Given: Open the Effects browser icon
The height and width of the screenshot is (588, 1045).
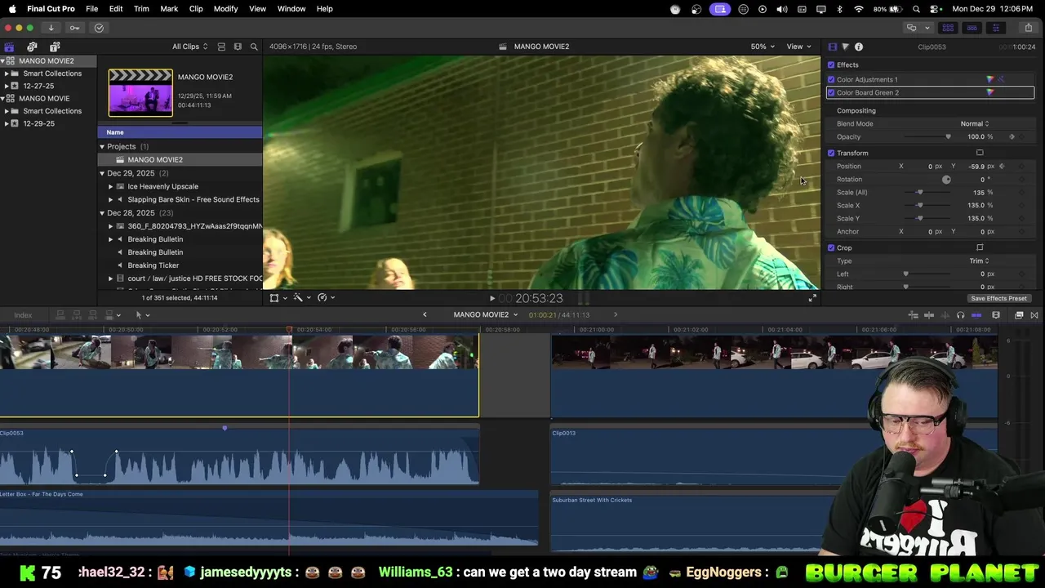Looking at the screenshot, I should [x=1019, y=314].
